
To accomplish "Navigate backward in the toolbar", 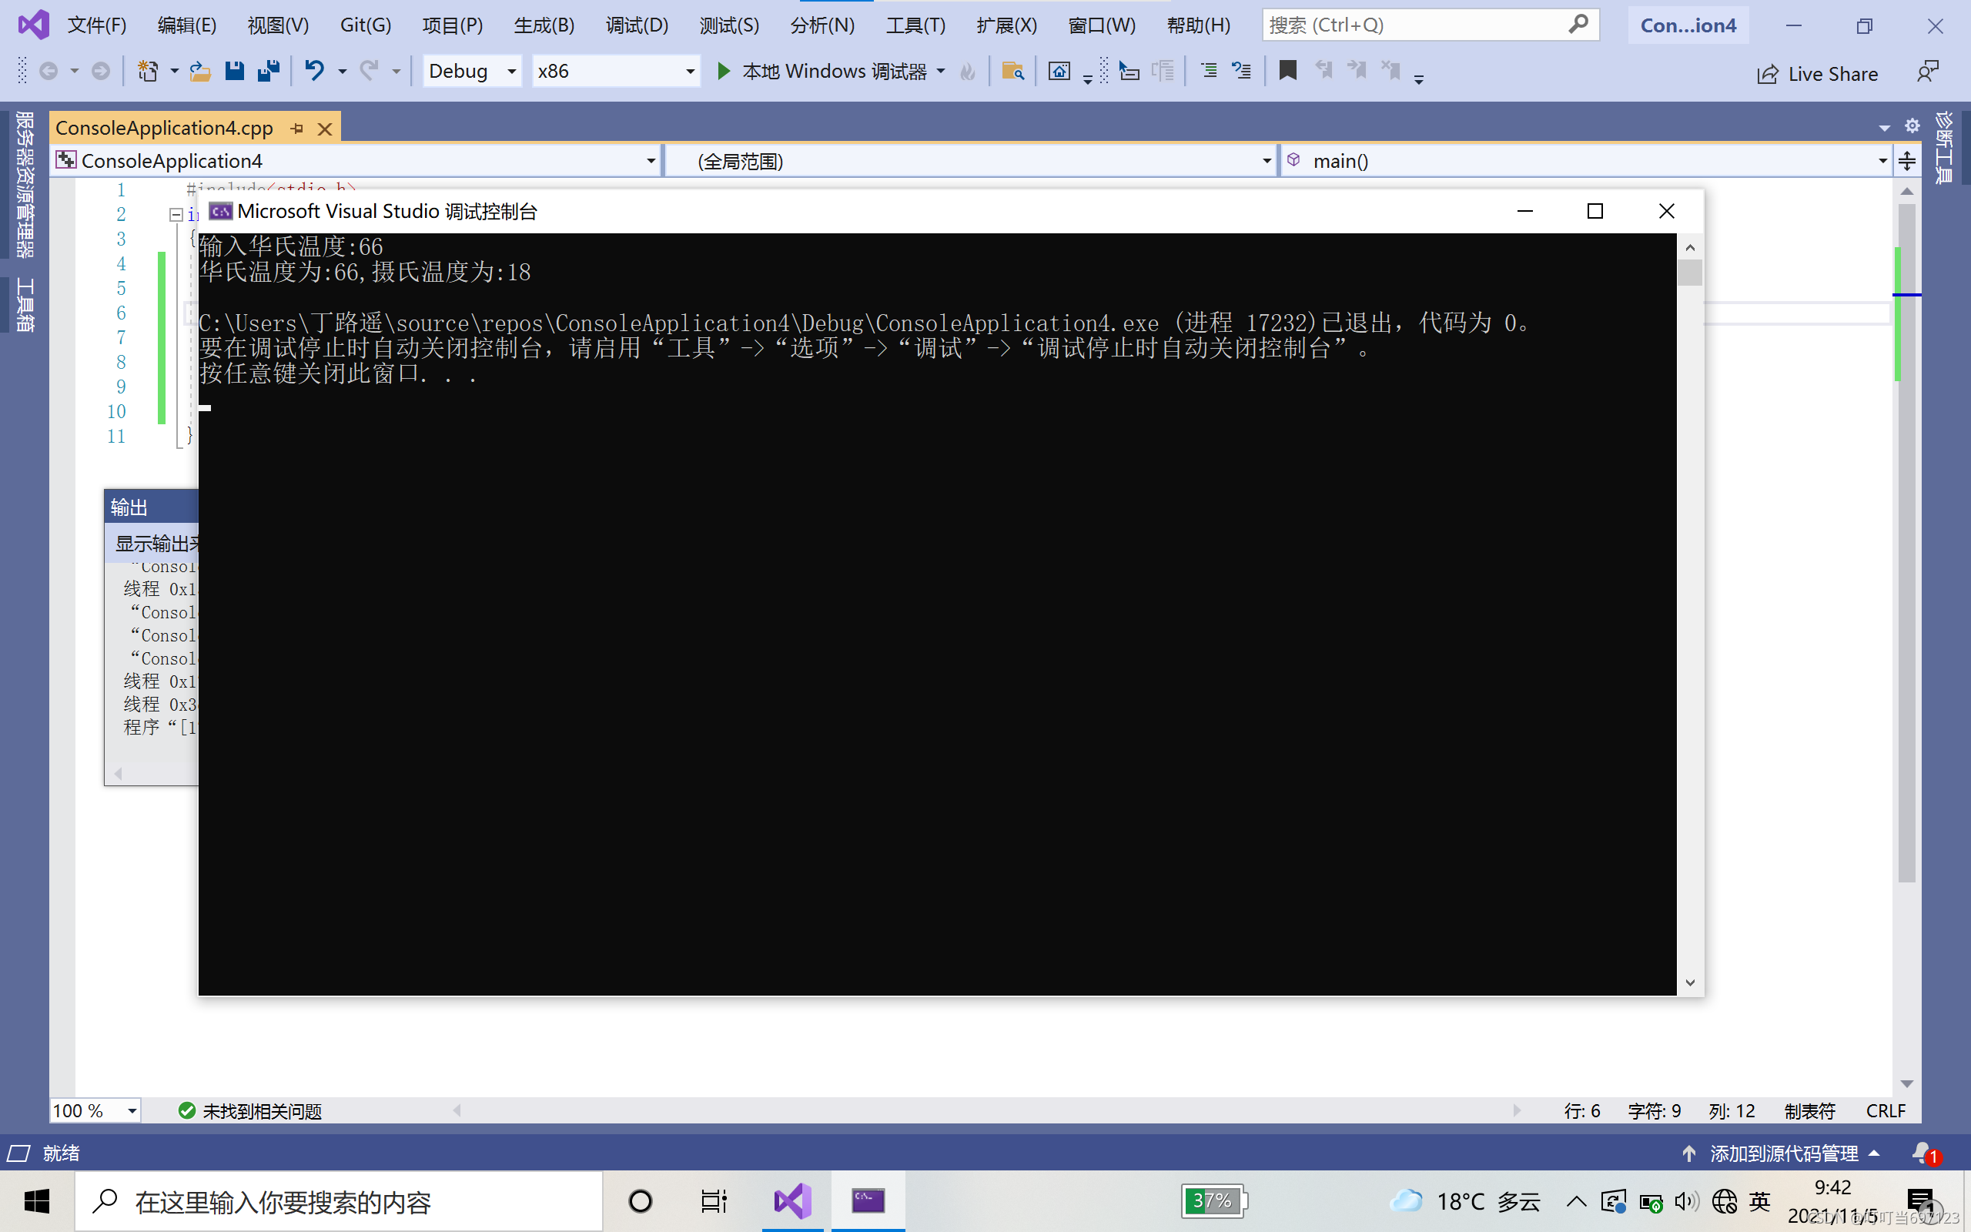I will [49, 72].
